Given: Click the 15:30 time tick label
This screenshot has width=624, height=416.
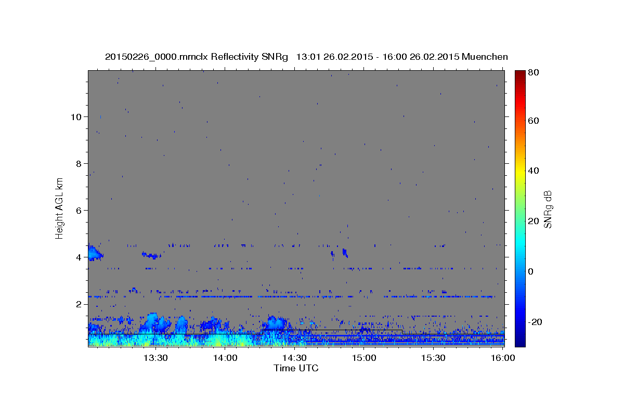Looking at the screenshot, I should (x=433, y=358).
